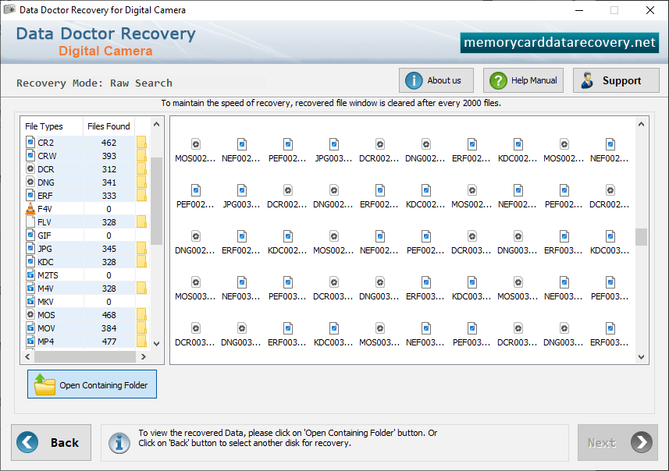Screen dimensions: 669x471
Task: Click Open Containing Folder button
Action: pyautogui.click(x=92, y=384)
